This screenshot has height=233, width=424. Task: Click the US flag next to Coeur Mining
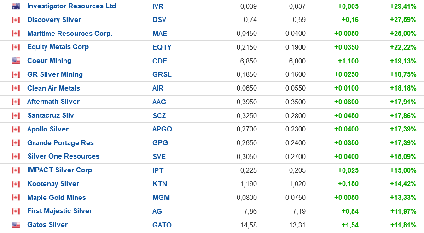click(16, 61)
